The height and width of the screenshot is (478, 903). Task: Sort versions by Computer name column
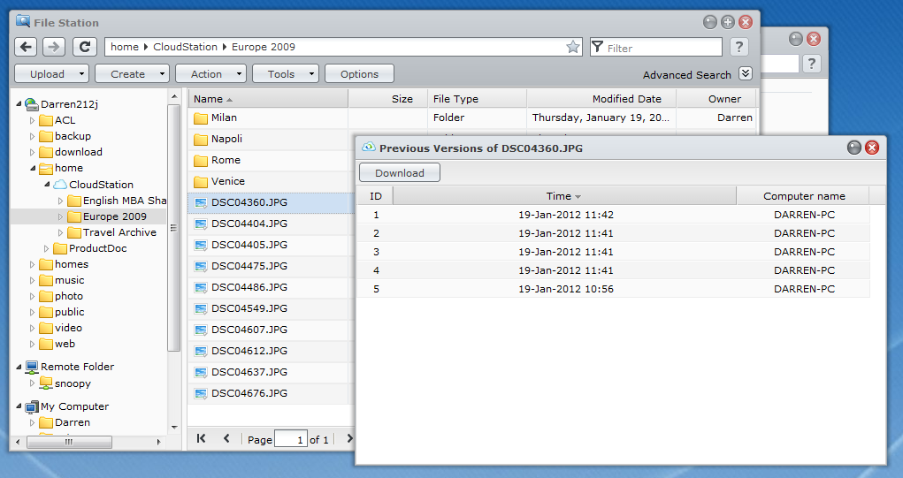[x=804, y=196]
